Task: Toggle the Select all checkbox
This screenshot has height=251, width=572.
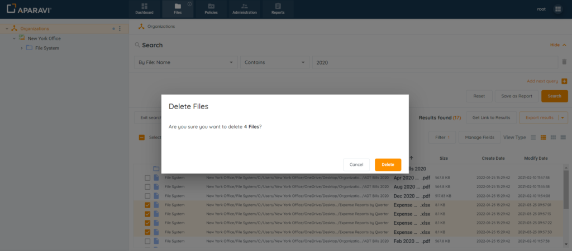Action: tap(142, 137)
